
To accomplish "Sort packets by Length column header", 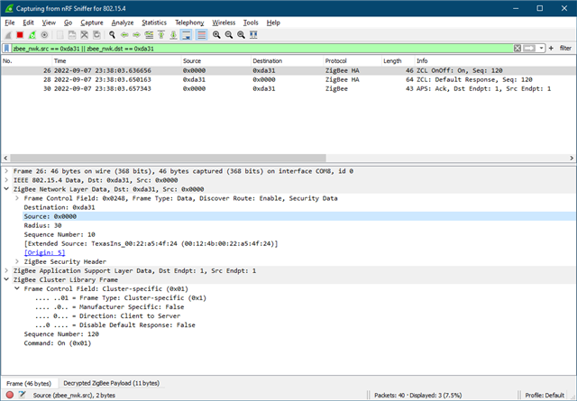I will click(x=398, y=60).
